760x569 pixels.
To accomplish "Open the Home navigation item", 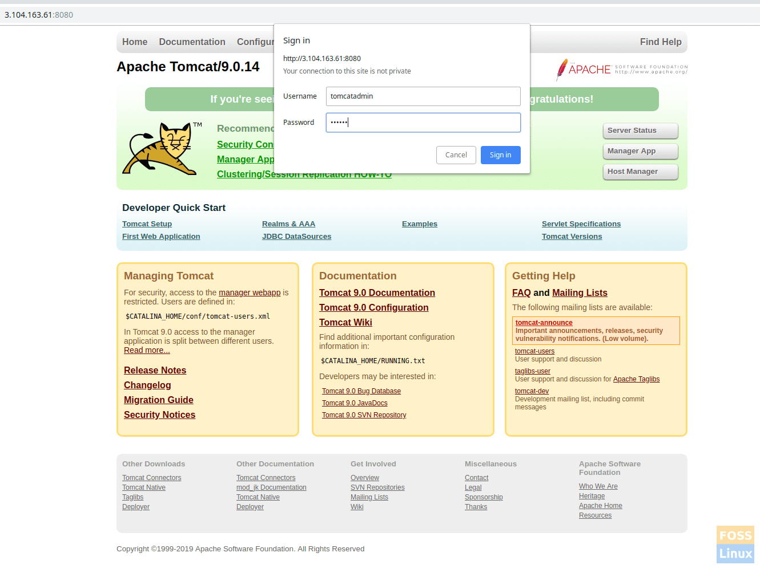I will [x=135, y=42].
